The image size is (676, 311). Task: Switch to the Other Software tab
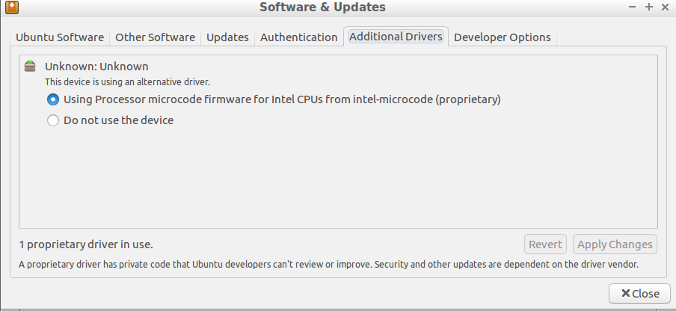(x=156, y=37)
